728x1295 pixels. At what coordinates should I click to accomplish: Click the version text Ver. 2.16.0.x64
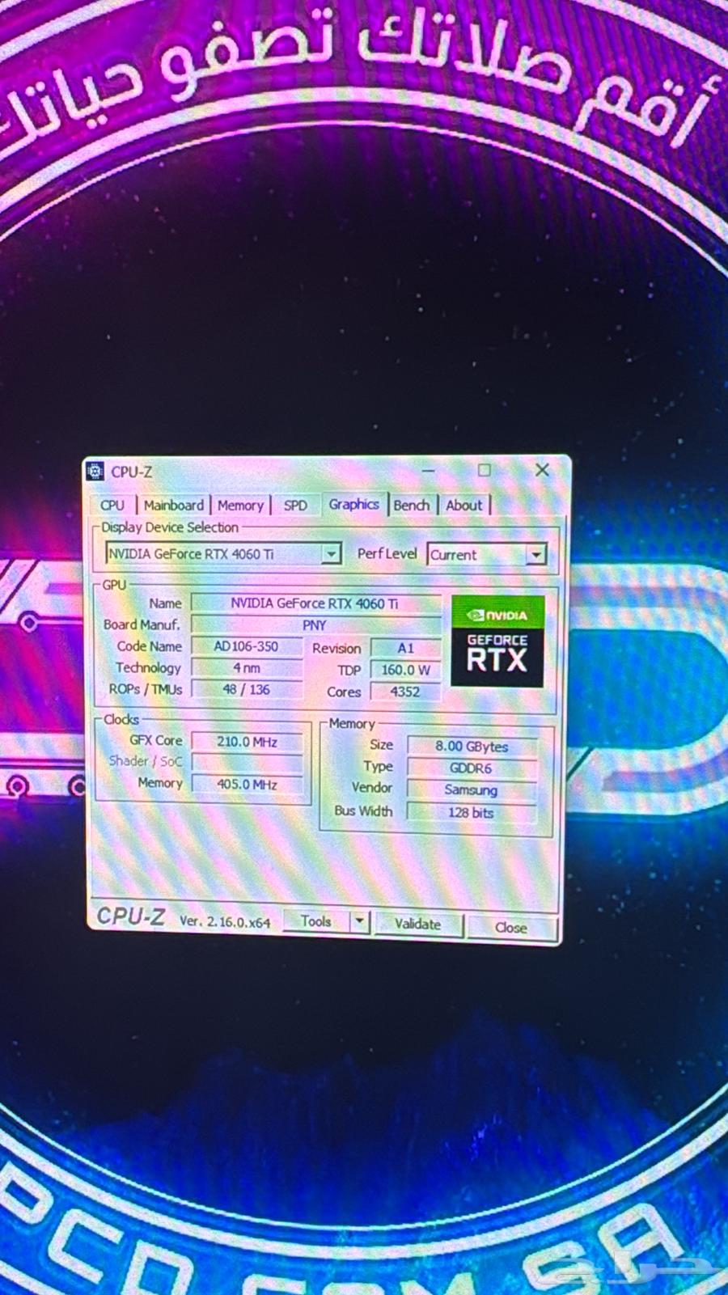point(225,921)
